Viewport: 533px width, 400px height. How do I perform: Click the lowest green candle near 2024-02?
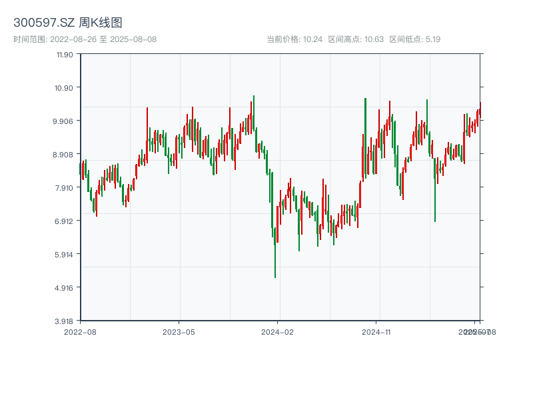(275, 257)
